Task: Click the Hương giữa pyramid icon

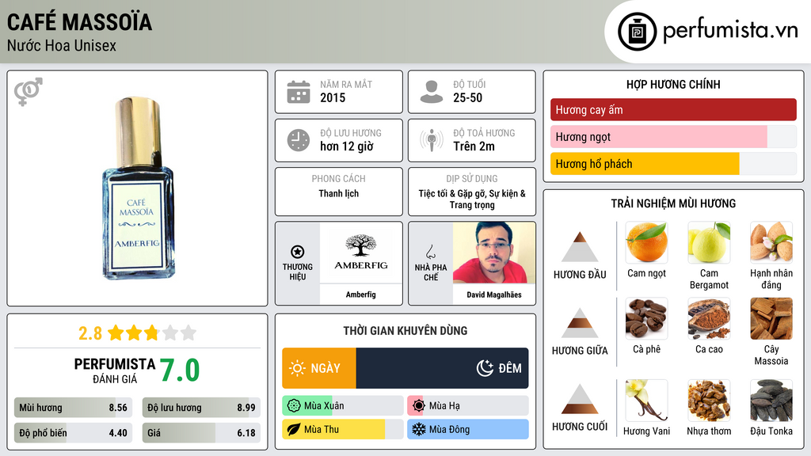Action: point(580,323)
